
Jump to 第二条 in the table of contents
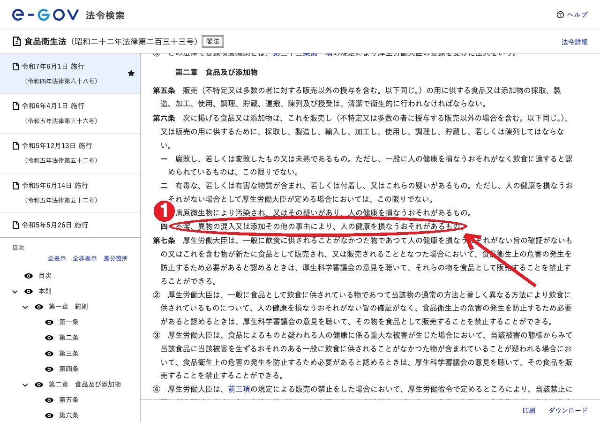point(69,338)
